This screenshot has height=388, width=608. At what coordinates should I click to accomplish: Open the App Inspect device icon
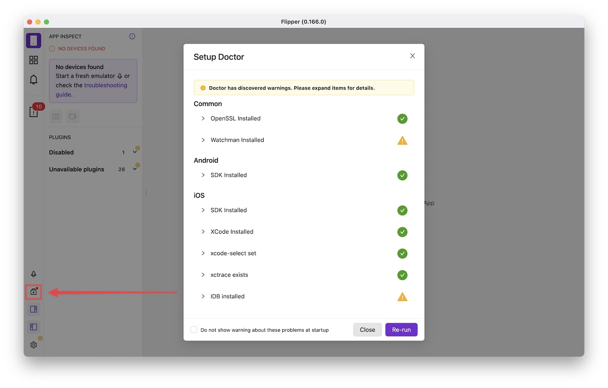[33, 41]
